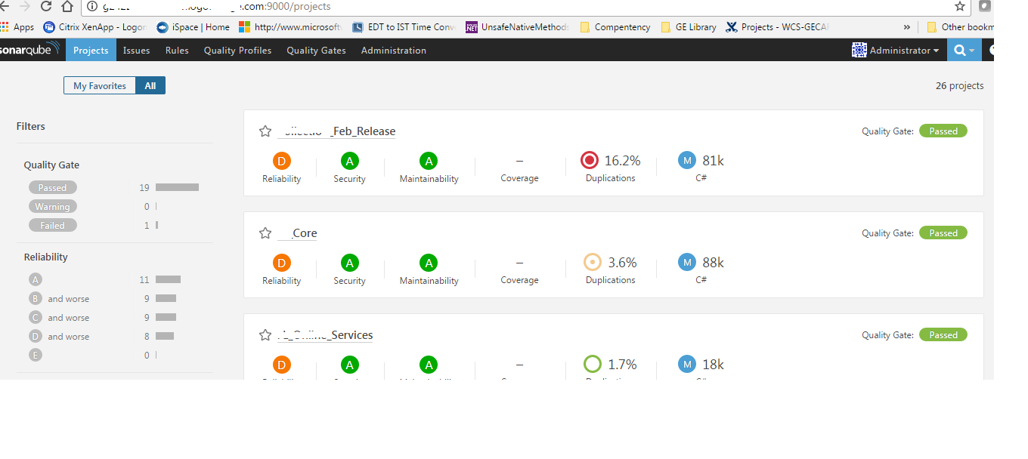The height and width of the screenshot is (459, 1028).
Task: Open the microsoft.com bookmark
Action: tap(291, 27)
